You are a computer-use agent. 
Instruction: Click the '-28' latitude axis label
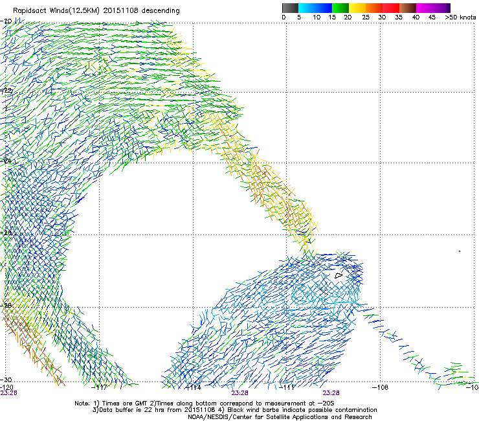click(x=6, y=305)
